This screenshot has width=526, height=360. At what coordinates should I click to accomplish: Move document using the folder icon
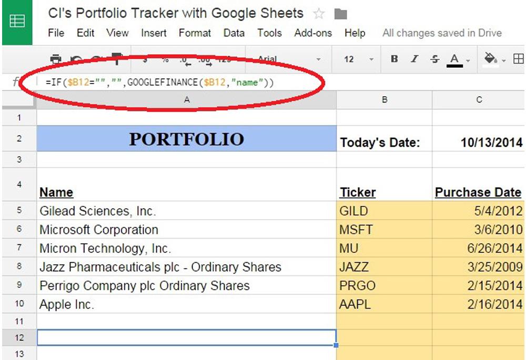pyautogui.click(x=340, y=14)
